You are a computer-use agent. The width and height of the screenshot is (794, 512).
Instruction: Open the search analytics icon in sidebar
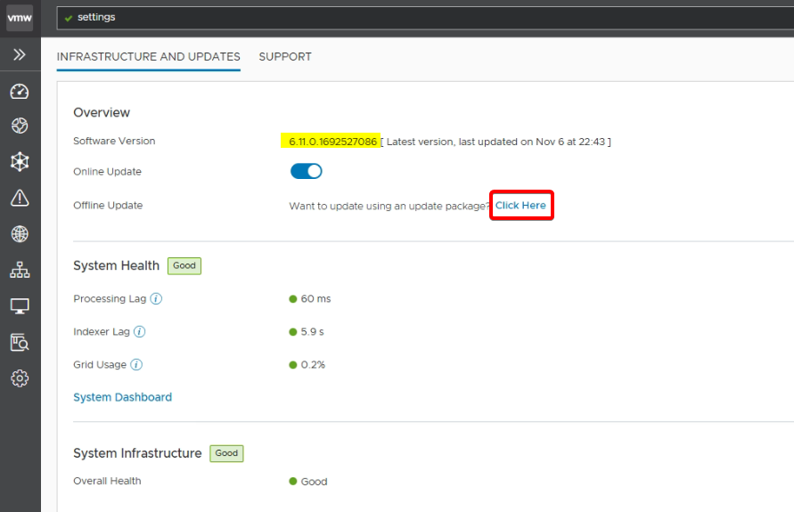(20, 343)
